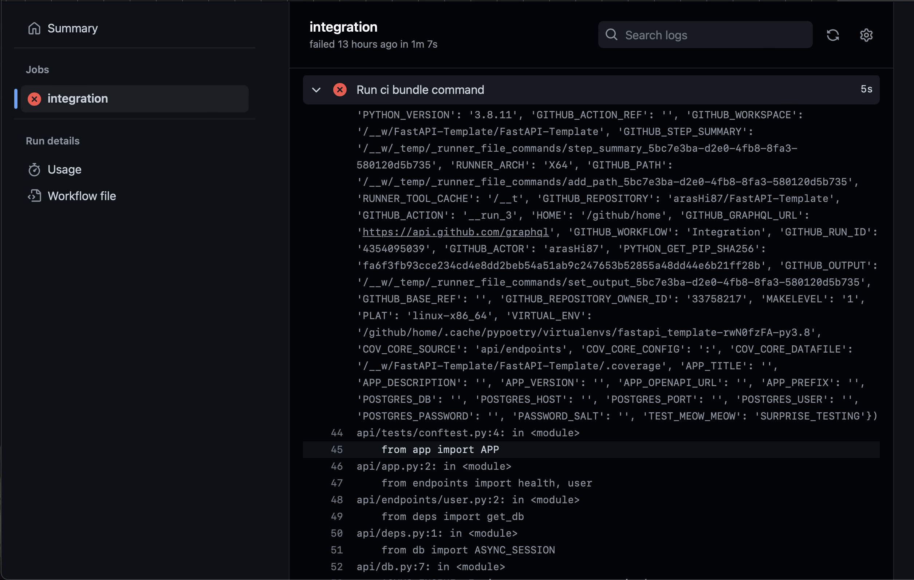Click the red X on Run ci bundle command
The image size is (914, 580).
[x=340, y=90]
